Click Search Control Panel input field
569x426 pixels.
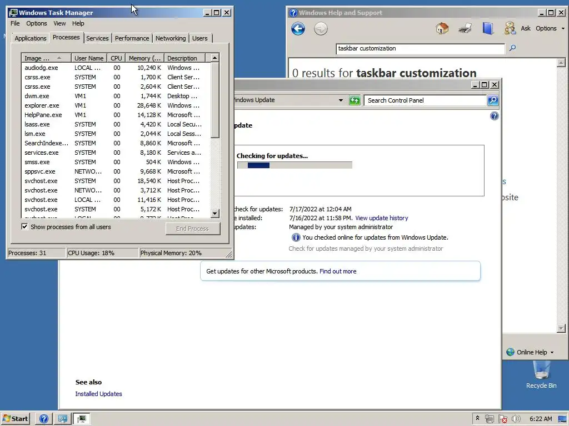425,100
